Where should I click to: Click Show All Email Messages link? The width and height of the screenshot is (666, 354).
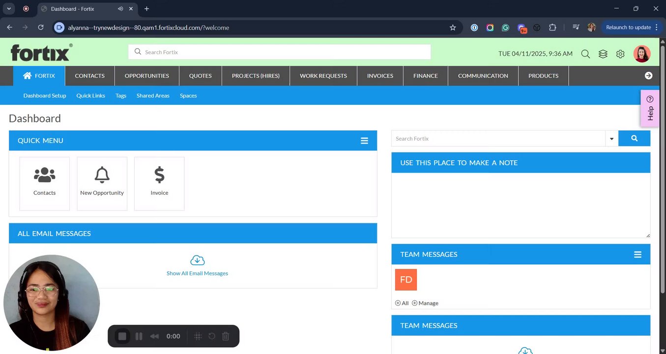[197, 273]
